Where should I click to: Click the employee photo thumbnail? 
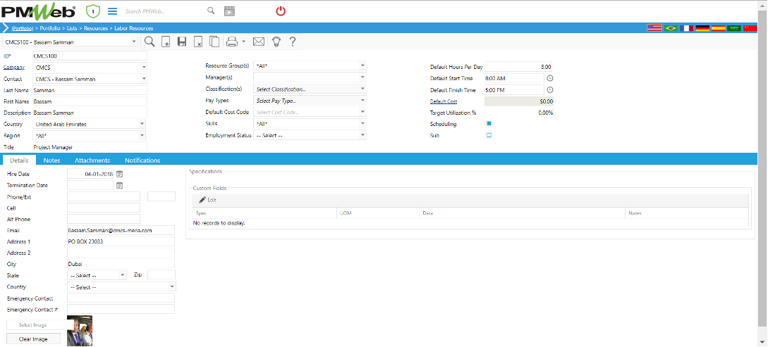pos(80,331)
